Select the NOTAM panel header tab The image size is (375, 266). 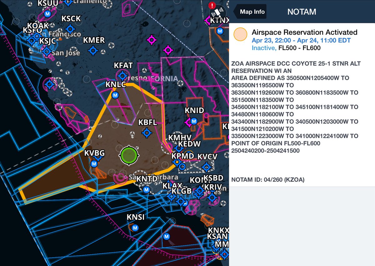pos(302,12)
